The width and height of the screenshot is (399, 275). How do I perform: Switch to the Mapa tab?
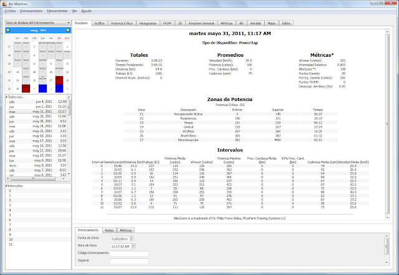point(272,23)
